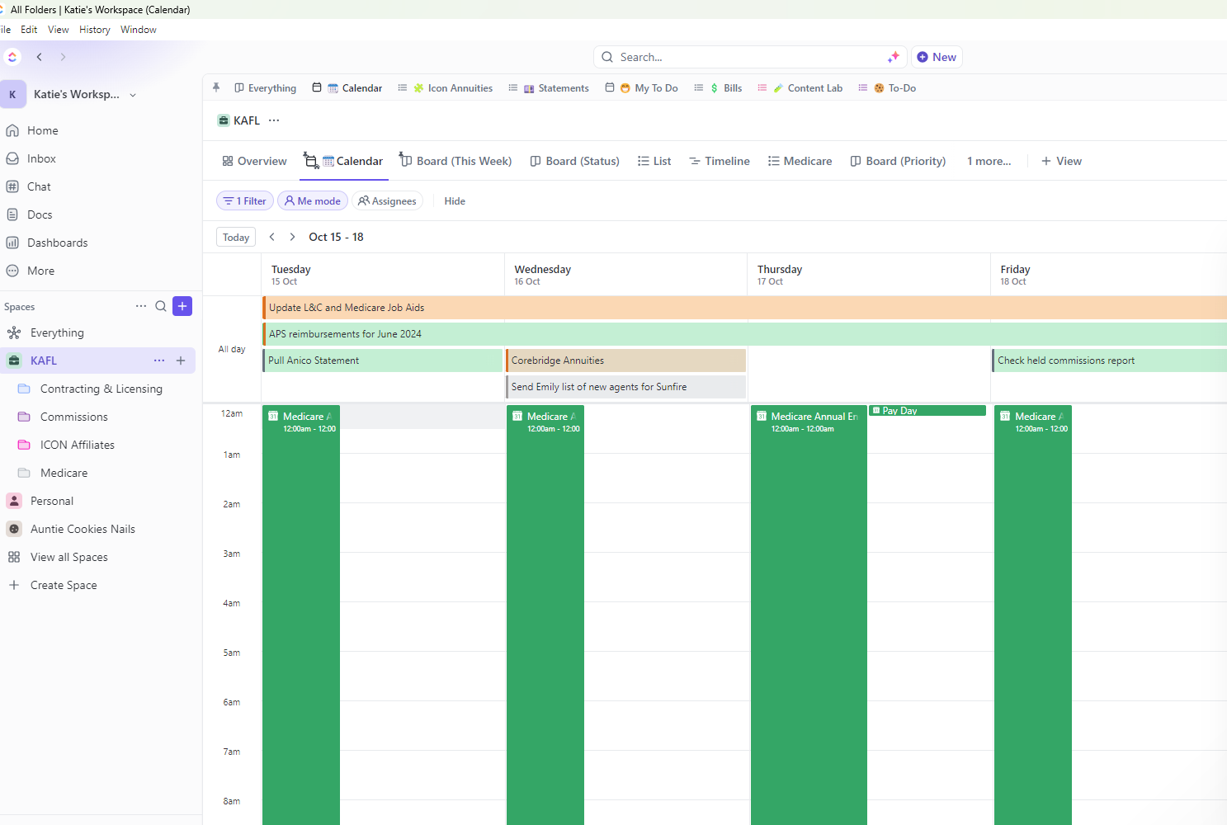The width and height of the screenshot is (1227, 825).
Task: Expand the 1 more... views dropdown
Action: pyautogui.click(x=989, y=161)
